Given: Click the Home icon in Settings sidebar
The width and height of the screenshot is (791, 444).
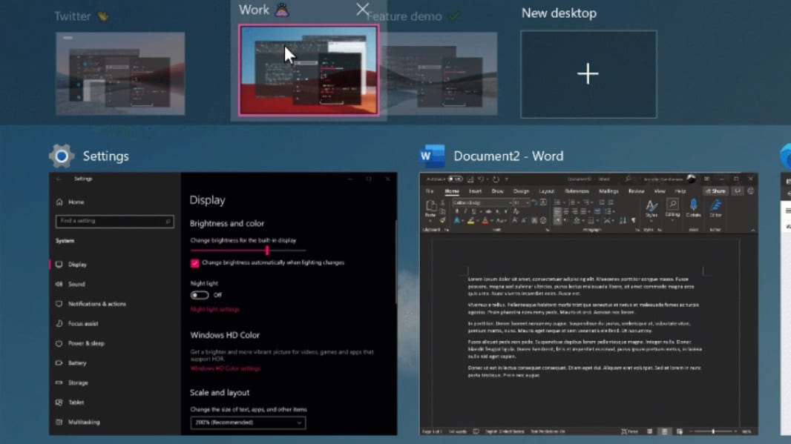Looking at the screenshot, I should point(59,202).
